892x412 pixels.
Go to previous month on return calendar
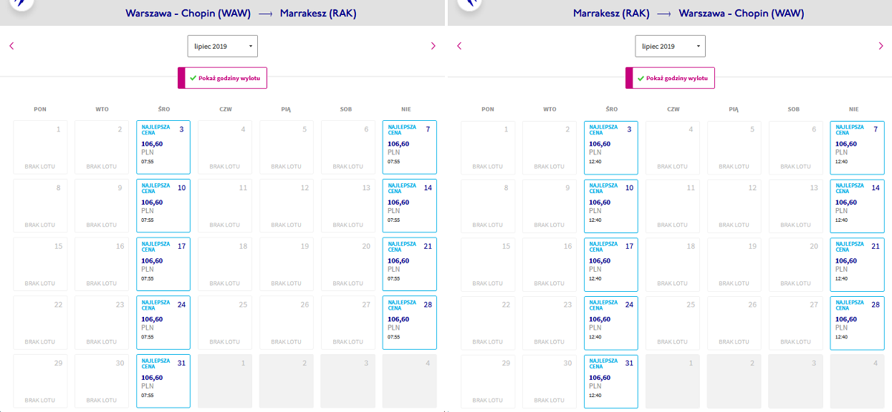(x=459, y=46)
